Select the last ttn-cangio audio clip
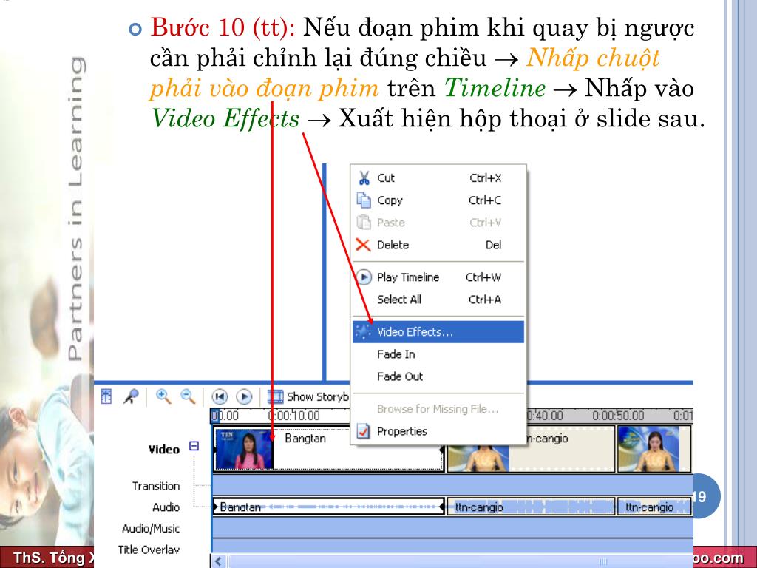 [x=655, y=507]
